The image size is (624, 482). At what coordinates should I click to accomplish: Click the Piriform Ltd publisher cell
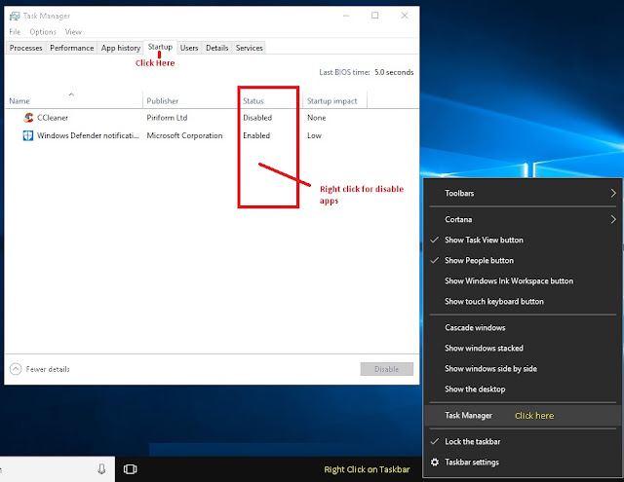(167, 118)
